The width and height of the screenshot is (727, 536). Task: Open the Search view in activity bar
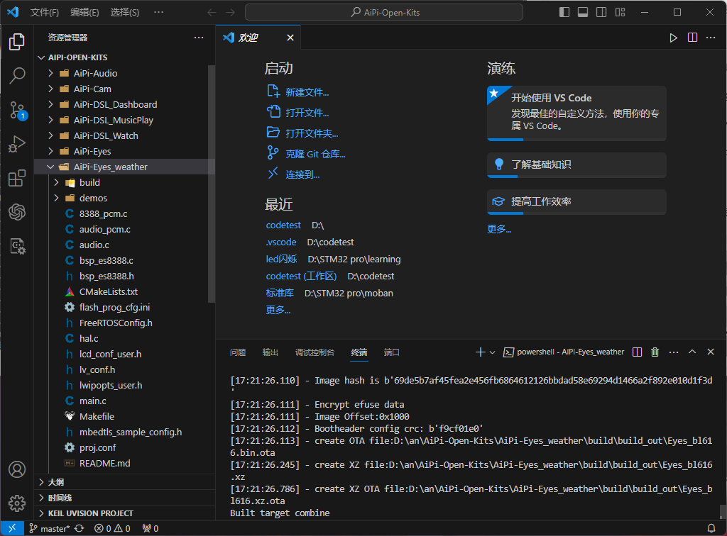pyautogui.click(x=17, y=75)
